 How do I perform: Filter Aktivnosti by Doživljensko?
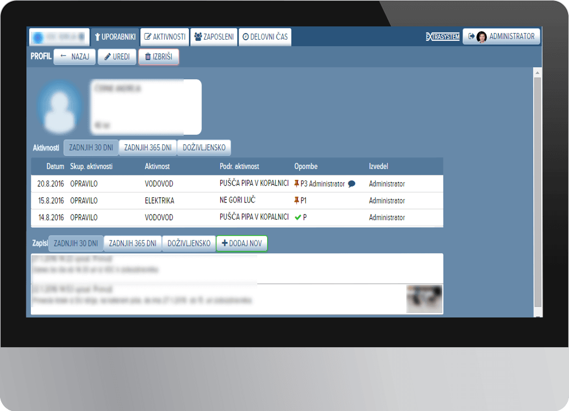(204, 147)
